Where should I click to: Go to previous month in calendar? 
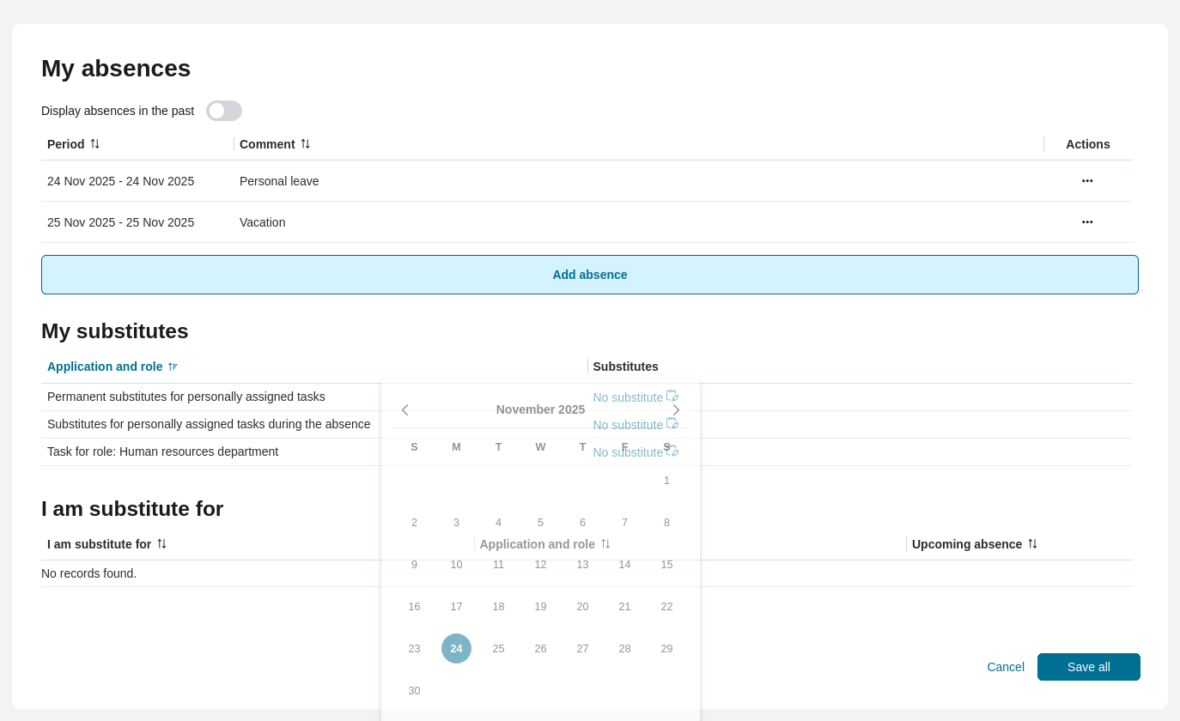(x=405, y=410)
